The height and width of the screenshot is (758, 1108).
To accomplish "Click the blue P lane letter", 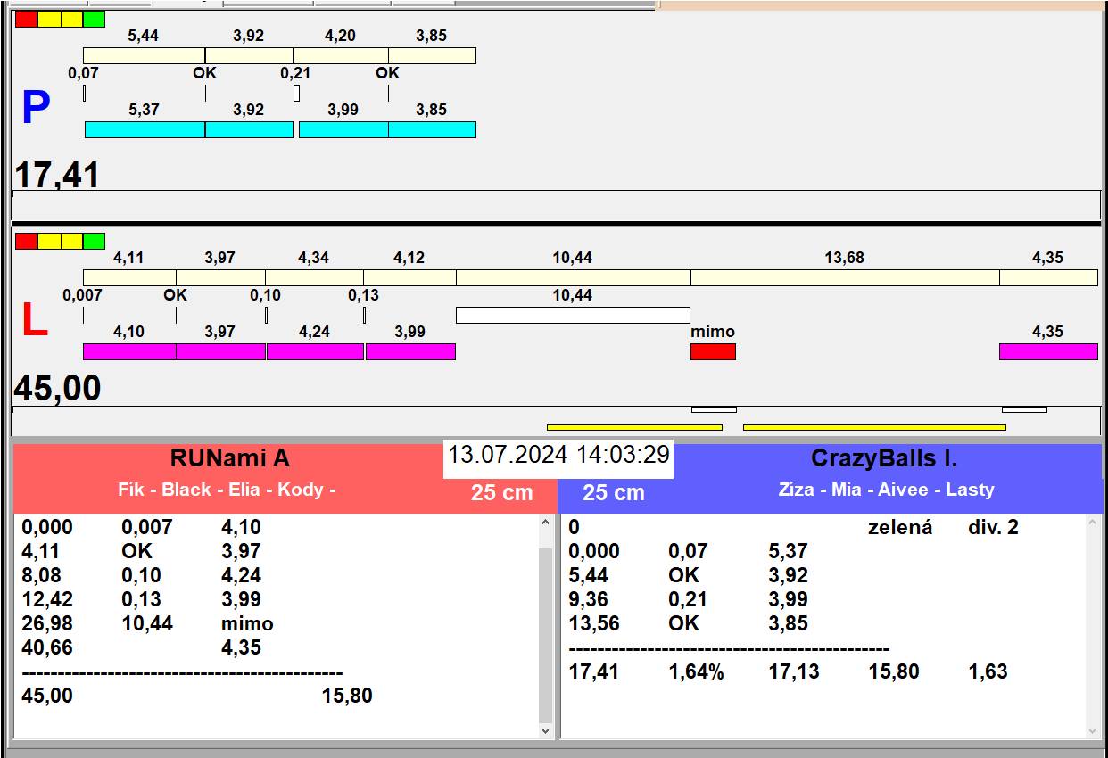I will [36, 109].
